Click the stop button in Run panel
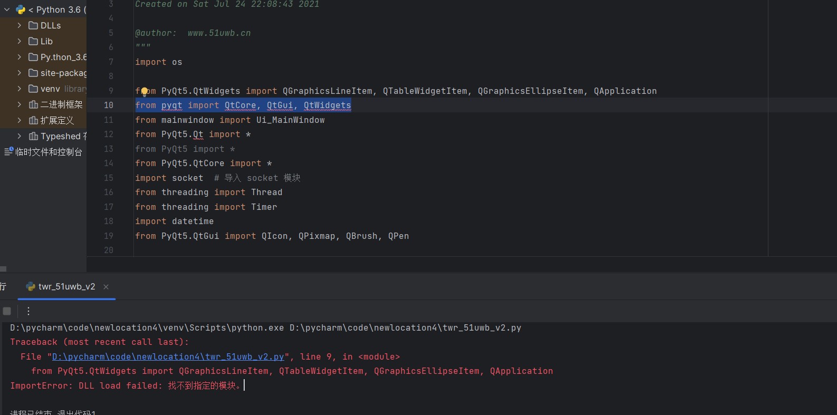The width and height of the screenshot is (837, 415). tap(7, 311)
